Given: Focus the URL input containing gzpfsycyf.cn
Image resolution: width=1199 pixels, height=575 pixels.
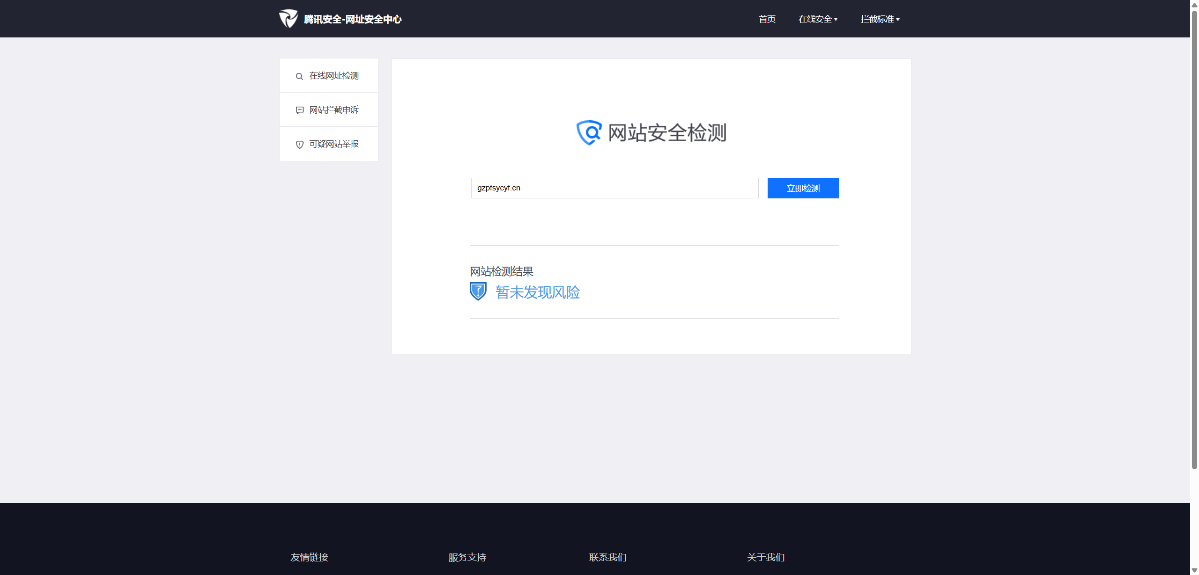Looking at the screenshot, I should [x=614, y=188].
